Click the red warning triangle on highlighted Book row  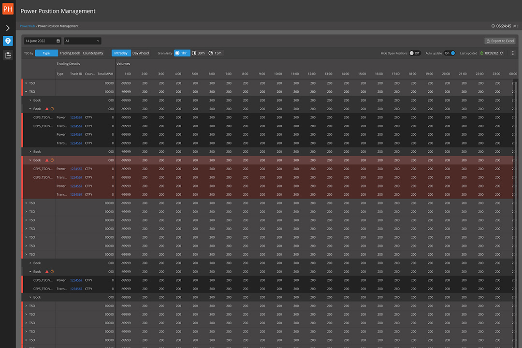[47, 160]
